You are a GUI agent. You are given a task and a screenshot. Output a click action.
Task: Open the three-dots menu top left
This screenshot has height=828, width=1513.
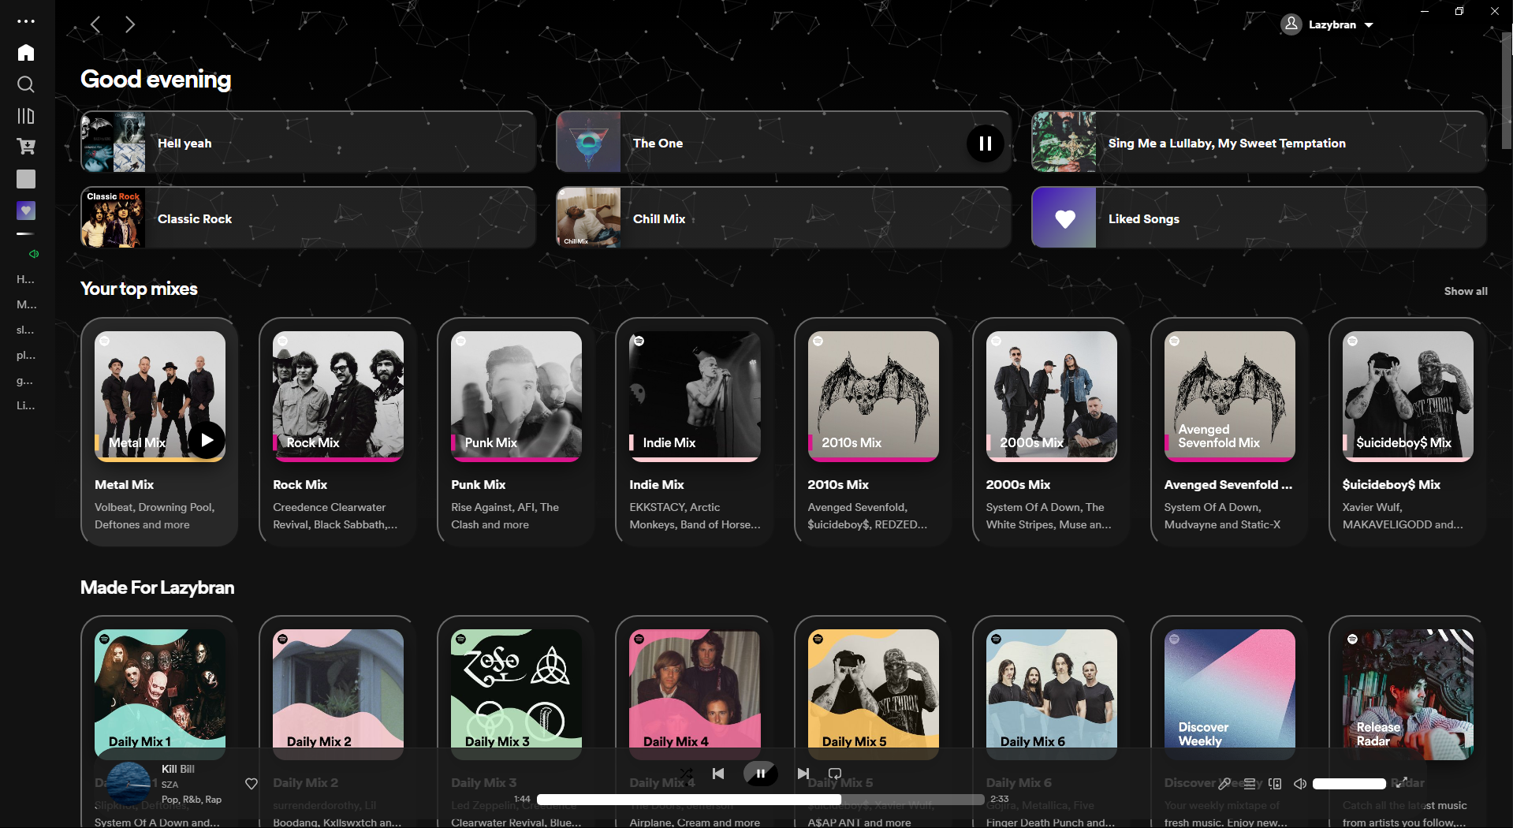(25, 21)
